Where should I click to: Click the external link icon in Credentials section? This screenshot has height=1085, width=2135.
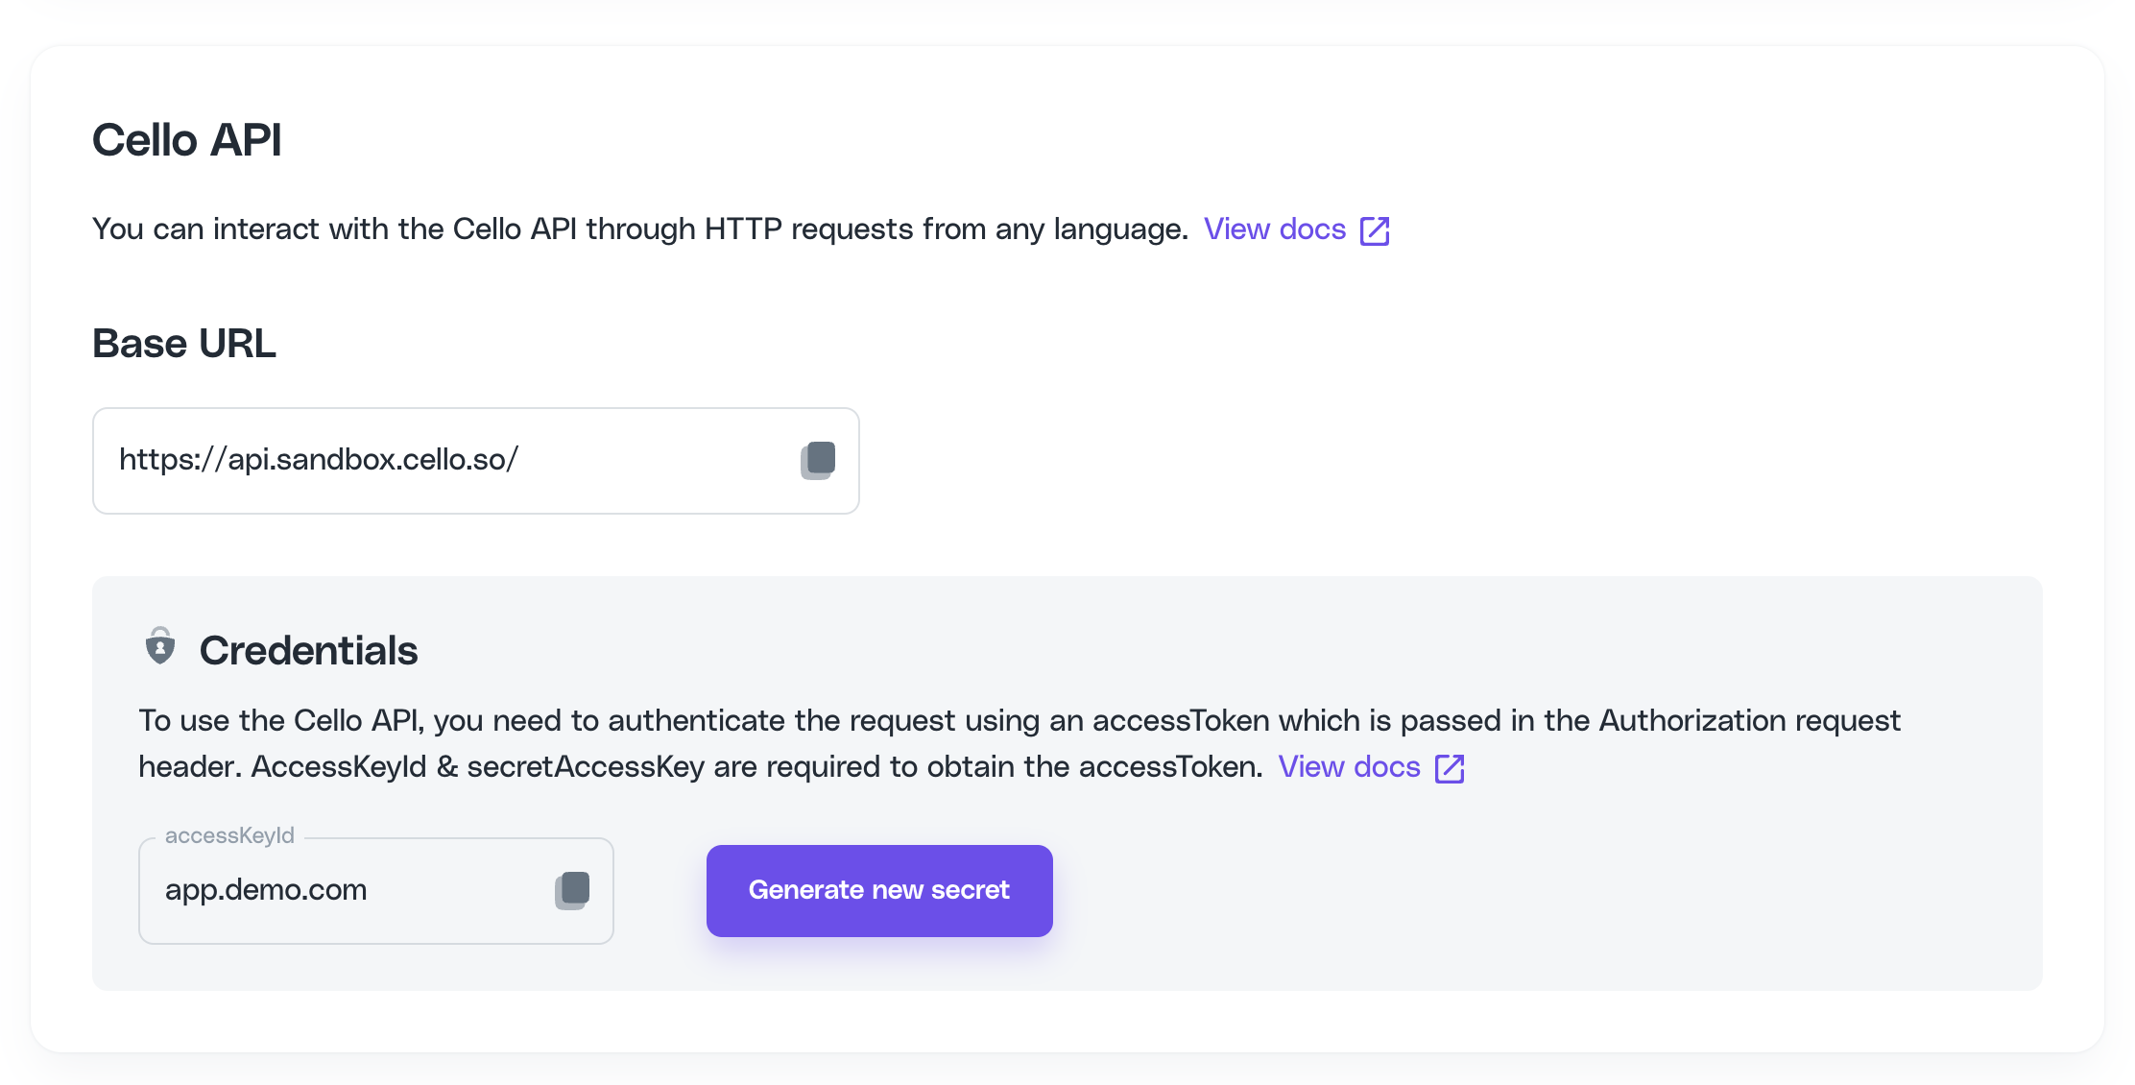(1450, 768)
